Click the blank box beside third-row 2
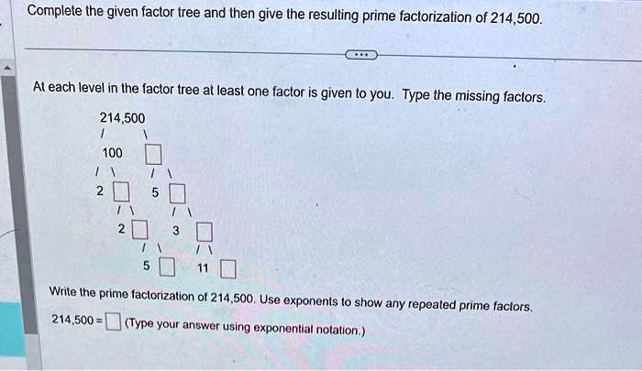This screenshot has height=371, width=642. [x=138, y=229]
